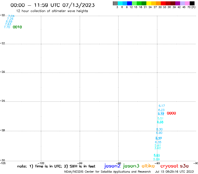Click the '-105' longitude axis label
The height and width of the screenshot is (174, 198).
(3, 163)
